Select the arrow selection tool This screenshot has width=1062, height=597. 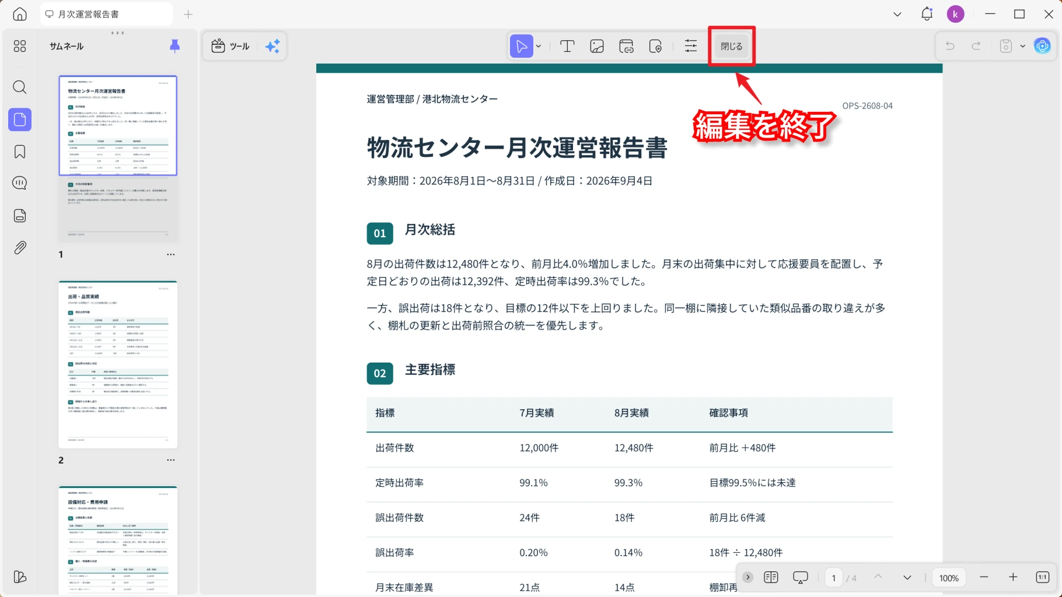pos(522,46)
